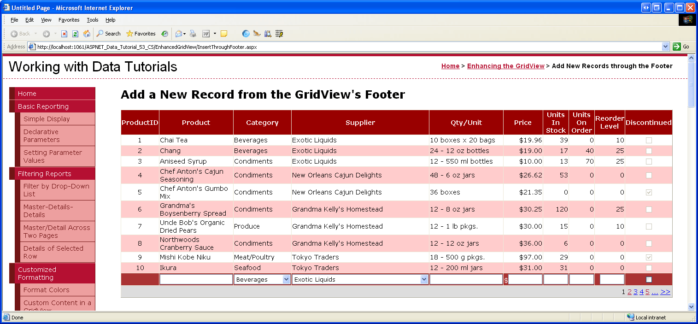Image resolution: width=698 pixels, height=324 pixels.
Task: Click the Discontinued checkbox for Chai Tea
Action: (x=649, y=140)
